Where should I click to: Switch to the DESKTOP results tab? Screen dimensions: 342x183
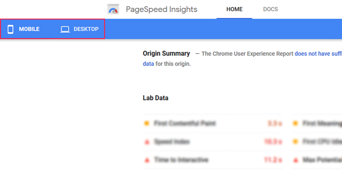pos(79,29)
